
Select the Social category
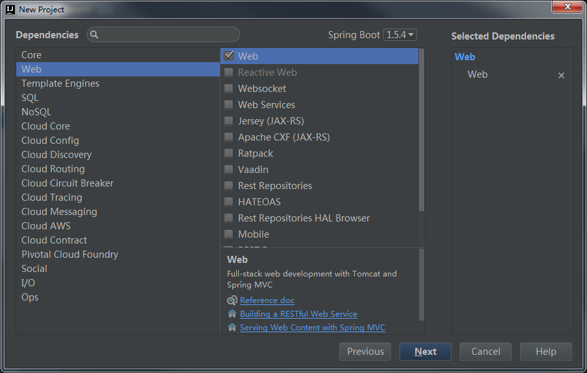coord(118,268)
